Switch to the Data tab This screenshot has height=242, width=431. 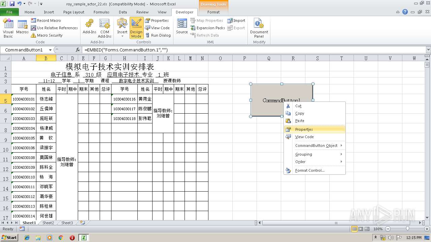point(123,12)
